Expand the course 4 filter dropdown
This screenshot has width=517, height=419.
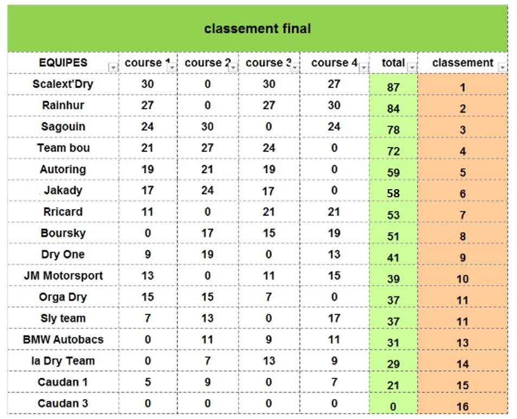pyautogui.click(x=363, y=68)
